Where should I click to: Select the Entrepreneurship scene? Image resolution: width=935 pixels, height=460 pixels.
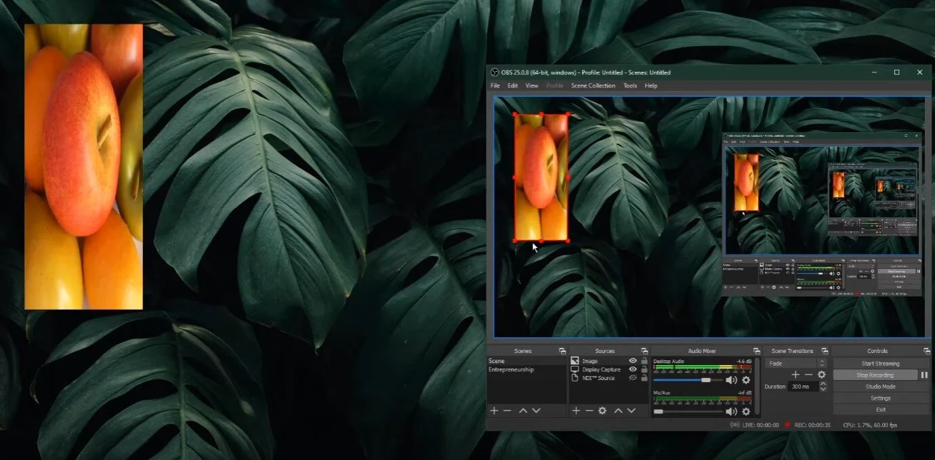tap(527, 369)
